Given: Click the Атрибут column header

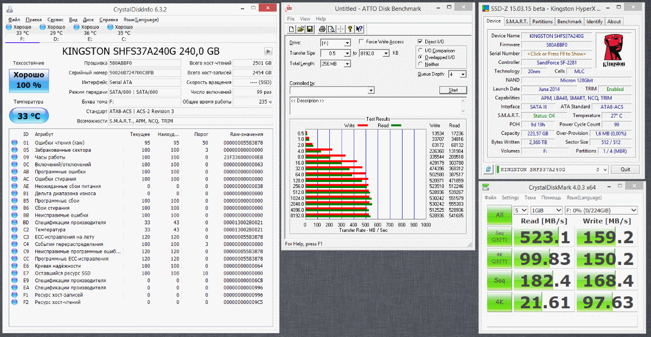Looking at the screenshot, I should point(44,134).
